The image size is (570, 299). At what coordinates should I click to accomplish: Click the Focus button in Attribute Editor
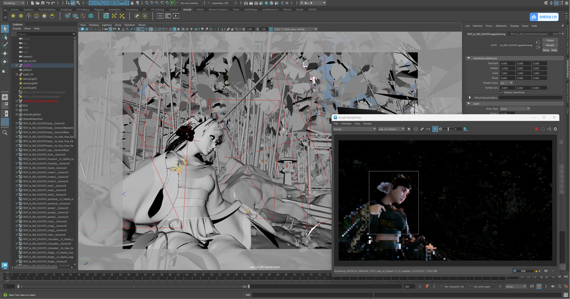(550, 40)
